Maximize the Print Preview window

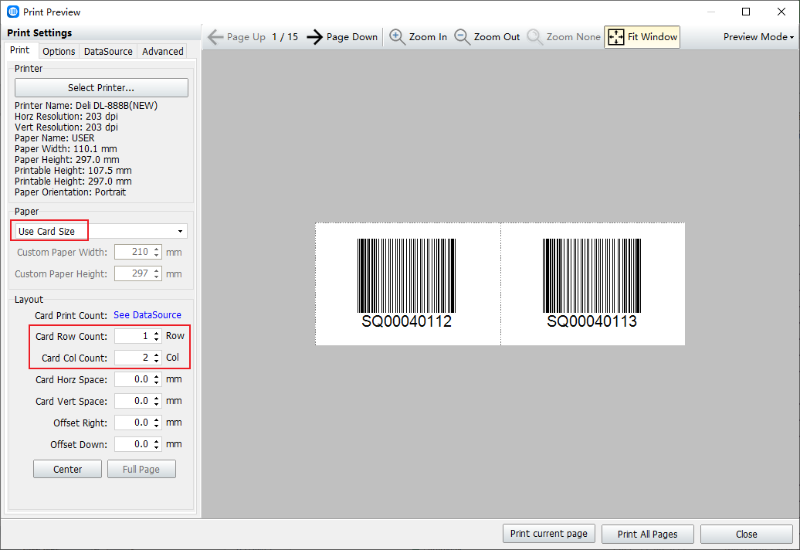[x=746, y=12]
